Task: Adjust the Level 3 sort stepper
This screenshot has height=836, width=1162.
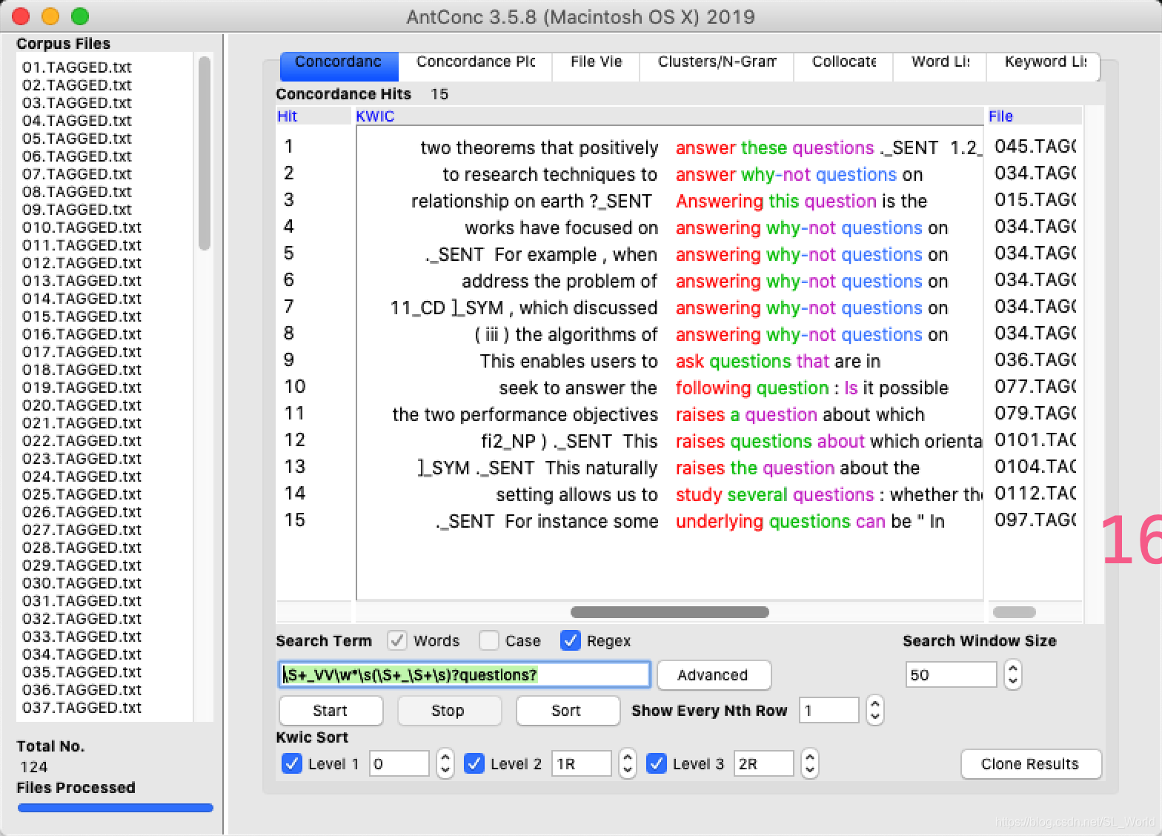Action: click(810, 764)
